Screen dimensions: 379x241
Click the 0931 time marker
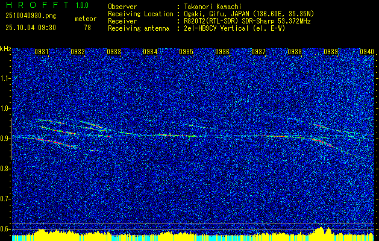[x=42, y=51]
